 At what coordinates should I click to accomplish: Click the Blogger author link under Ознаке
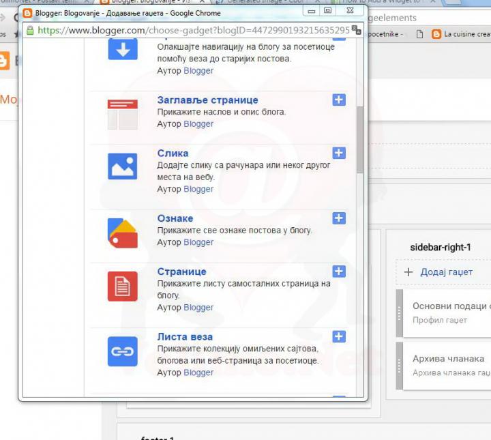198,242
